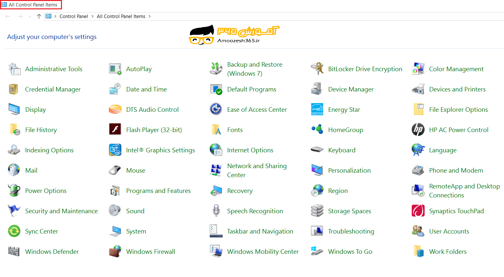Open the Keyboard link
Screen dimensions: 504x277
(342, 150)
